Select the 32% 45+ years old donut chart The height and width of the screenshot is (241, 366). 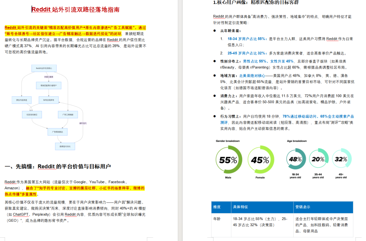pyautogui.click(x=342, y=158)
